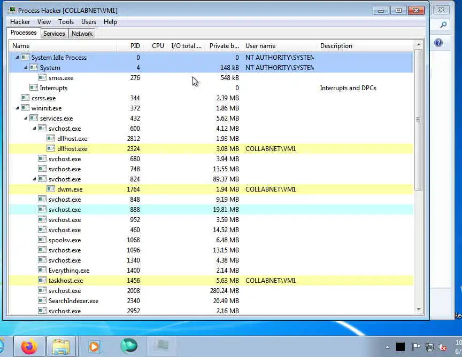This screenshot has width=462, height=357.
Task: Switch to the Network tab
Action: 82,34
